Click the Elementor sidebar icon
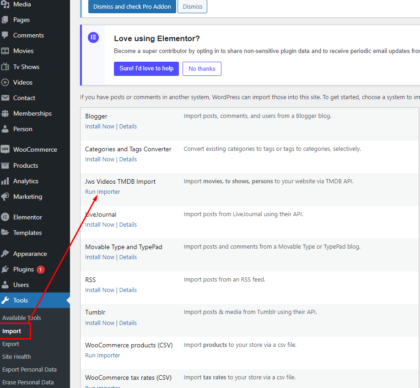420x388 pixels. (x=5, y=217)
